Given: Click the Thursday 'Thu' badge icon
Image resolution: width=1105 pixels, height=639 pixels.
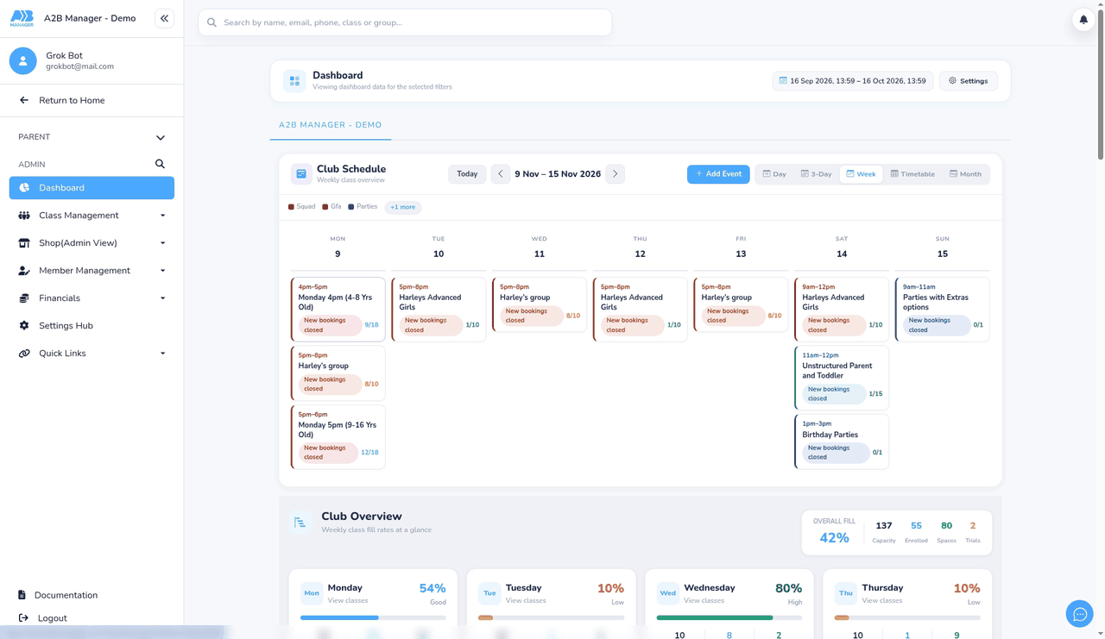Looking at the screenshot, I should (845, 593).
